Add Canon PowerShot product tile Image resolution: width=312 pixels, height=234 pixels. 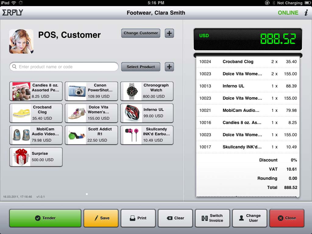click(x=91, y=91)
